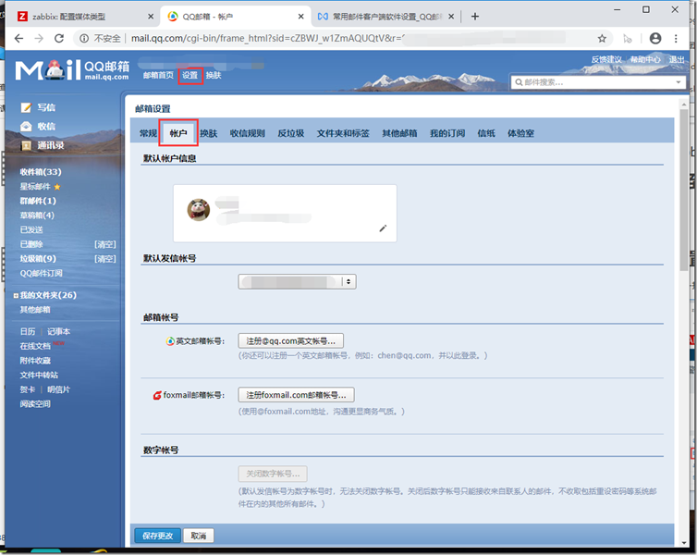The image size is (697, 555).
Task: Click the 通讯录 contacts icon
Action: click(x=26, y=145)
